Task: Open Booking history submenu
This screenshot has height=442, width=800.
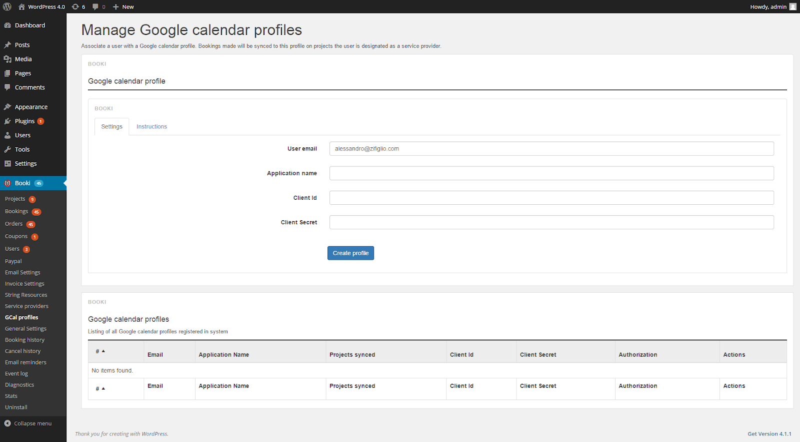Action: [x=24, y=340]
